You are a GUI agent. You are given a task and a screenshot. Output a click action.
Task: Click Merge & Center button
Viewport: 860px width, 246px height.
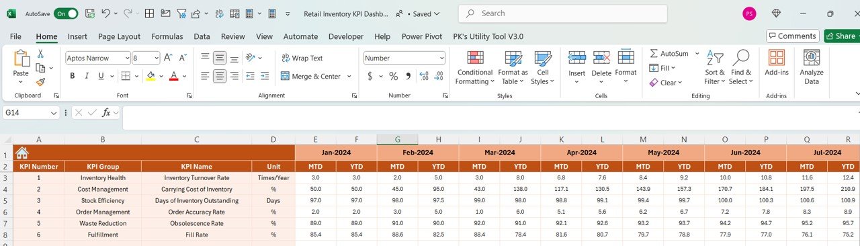310,76
